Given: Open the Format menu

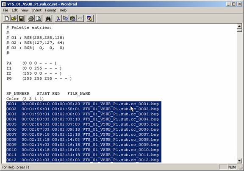Looking at the screenshot, I should 50,10.
